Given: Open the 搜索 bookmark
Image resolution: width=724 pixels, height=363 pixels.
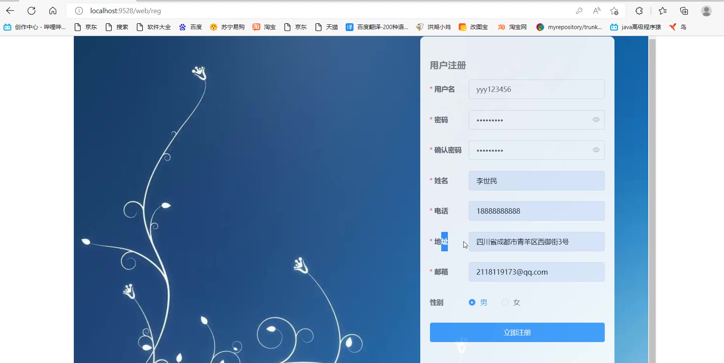Looking at the screenshot, I should pyautogui.click(x=117, y=27).
